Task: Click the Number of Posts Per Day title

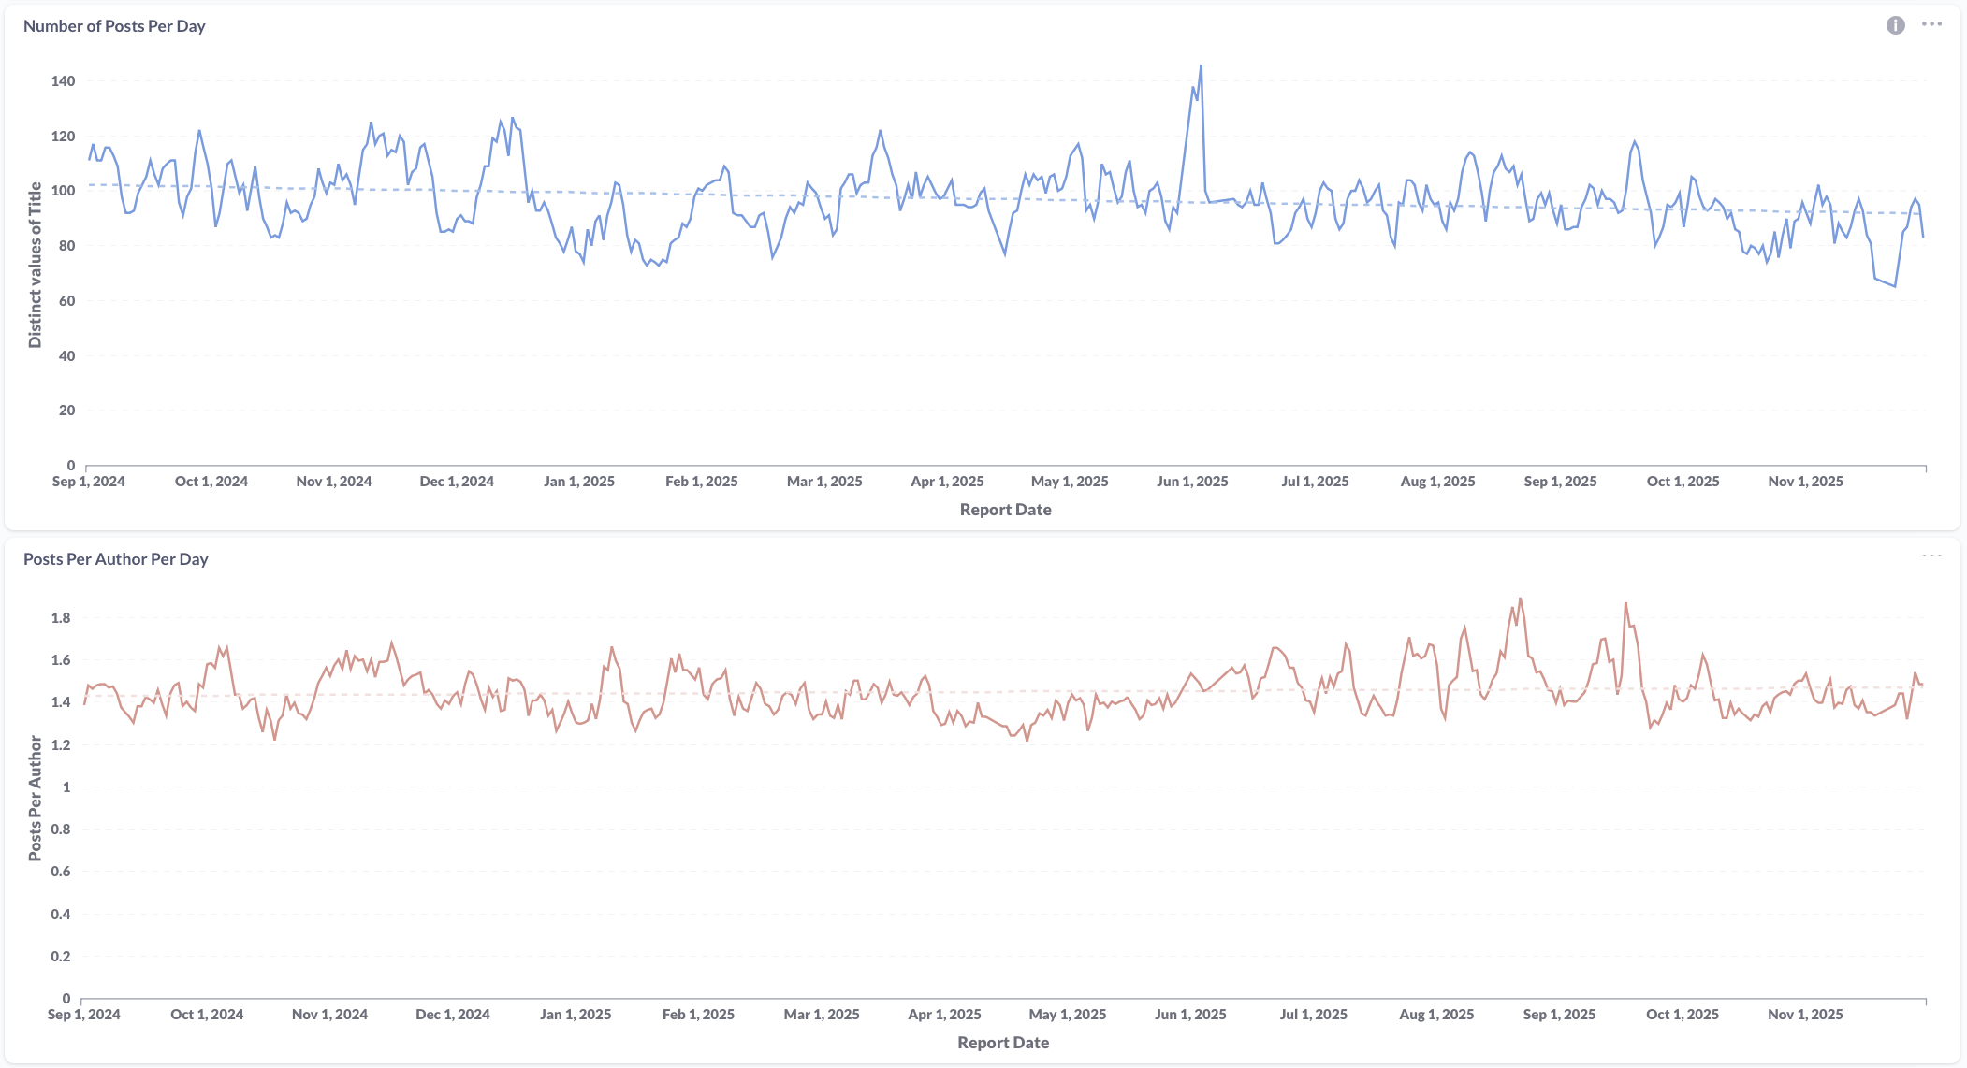Action: click(x=114, y=26)
